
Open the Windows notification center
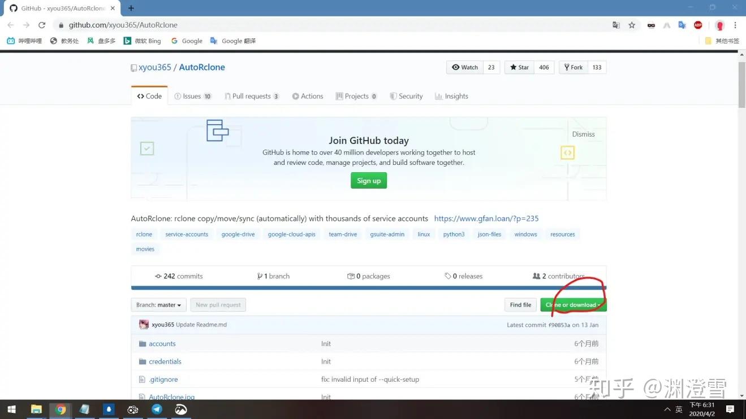point(730,409)
